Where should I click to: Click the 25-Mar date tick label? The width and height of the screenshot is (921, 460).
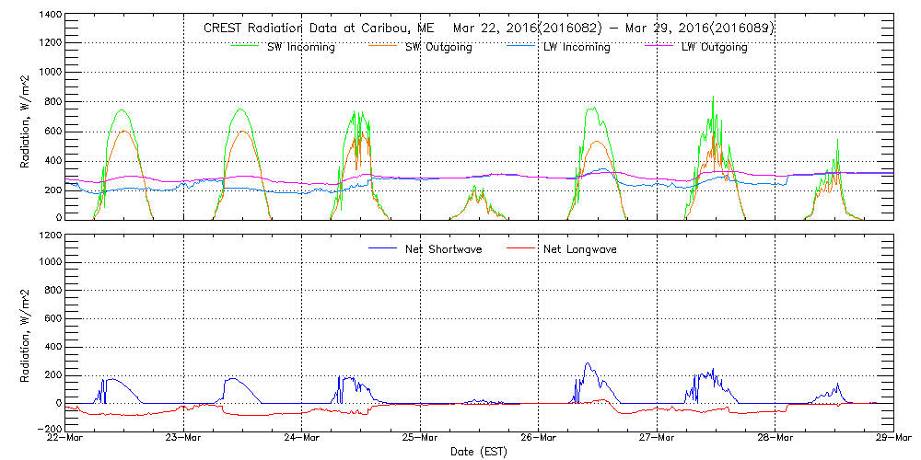(420, 438)
